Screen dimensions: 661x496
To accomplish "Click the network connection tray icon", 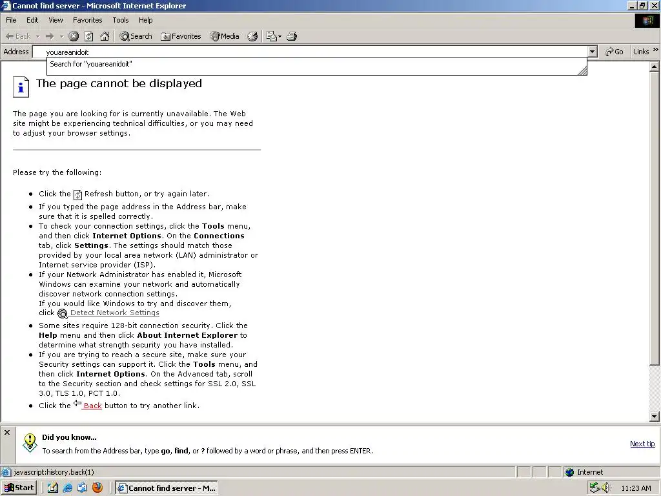I will (595, 488).
